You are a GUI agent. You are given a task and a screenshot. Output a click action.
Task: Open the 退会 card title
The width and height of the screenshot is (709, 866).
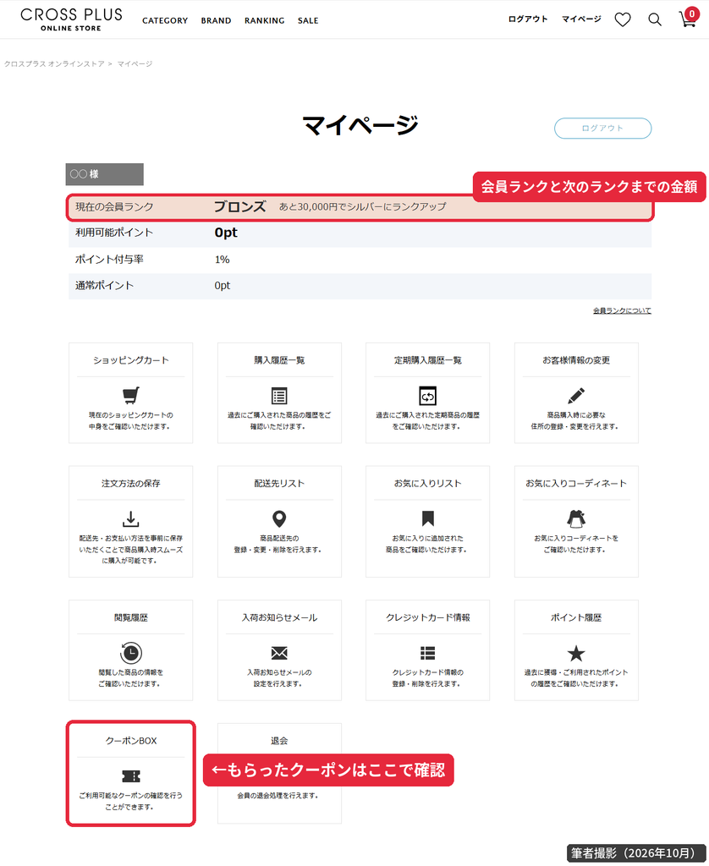279,741
